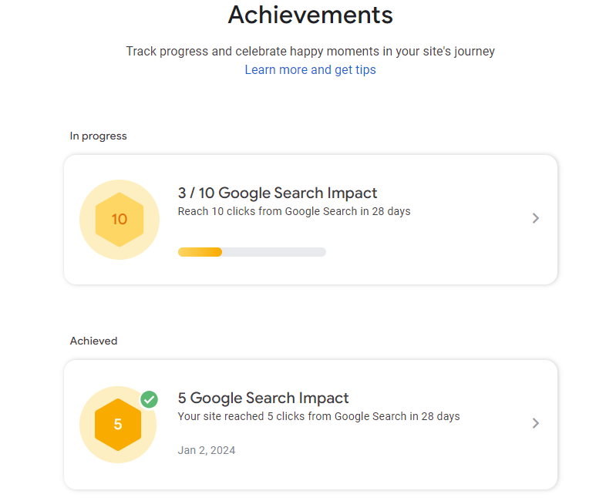Click the orange hexagon badge showing 5
This screenshot has width=606, height=501.
click(118, 424)
